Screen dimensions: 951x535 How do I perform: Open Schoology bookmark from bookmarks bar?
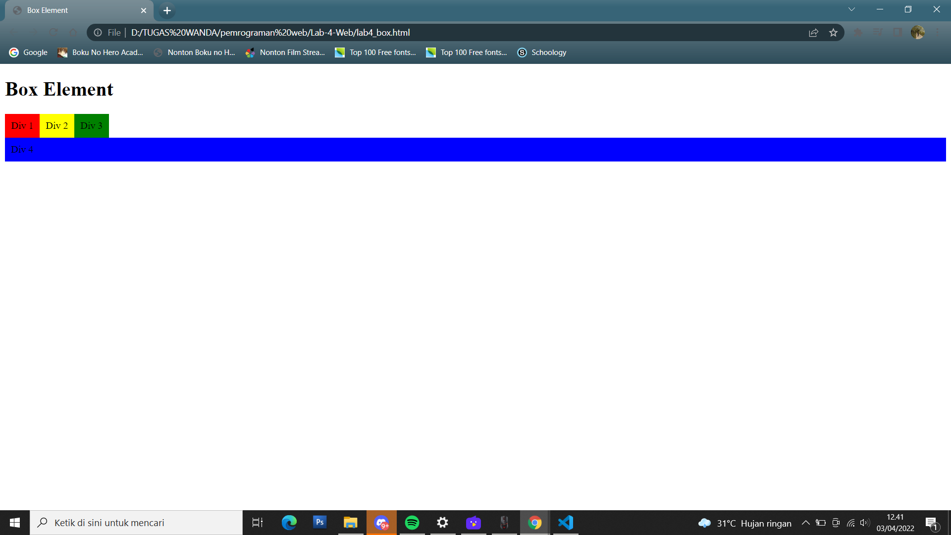click(x=542, y=52)
